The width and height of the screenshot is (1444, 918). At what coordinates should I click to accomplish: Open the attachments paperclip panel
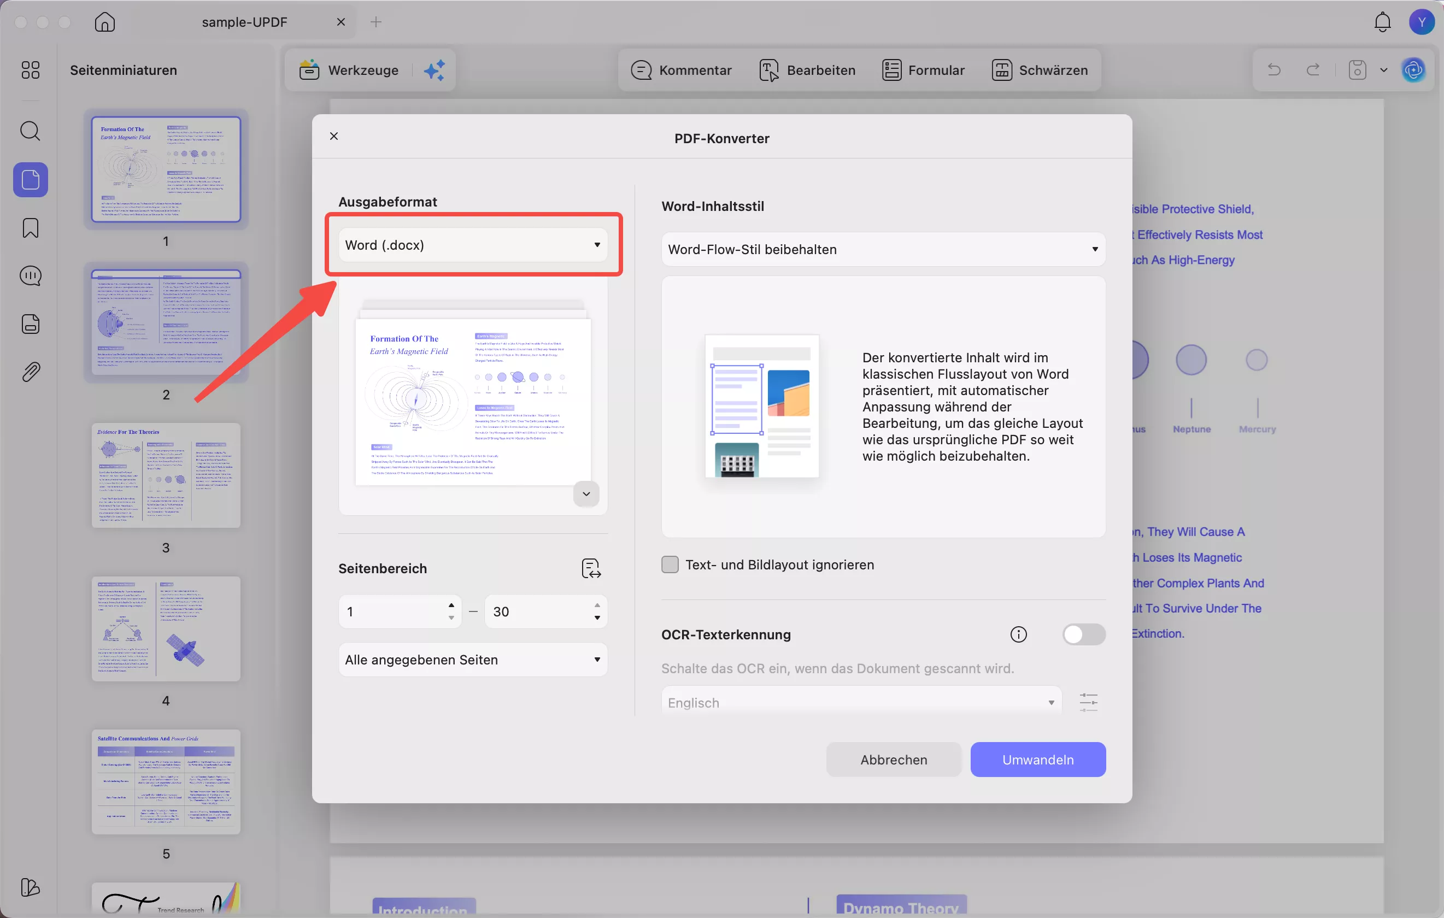(30, 371)
